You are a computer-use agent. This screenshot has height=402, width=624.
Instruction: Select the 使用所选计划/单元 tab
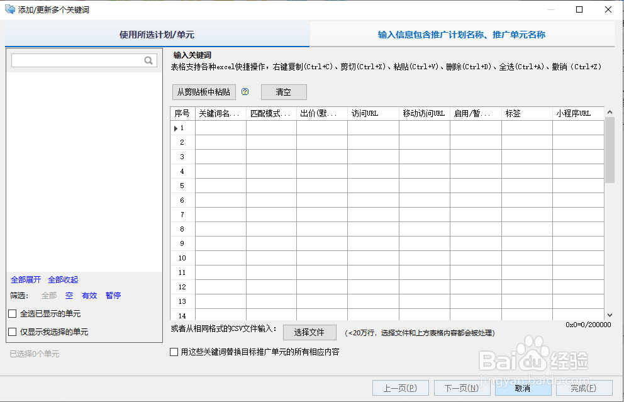156,34
